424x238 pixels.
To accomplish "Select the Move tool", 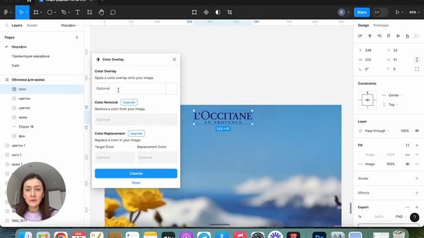I will [21, 12].
